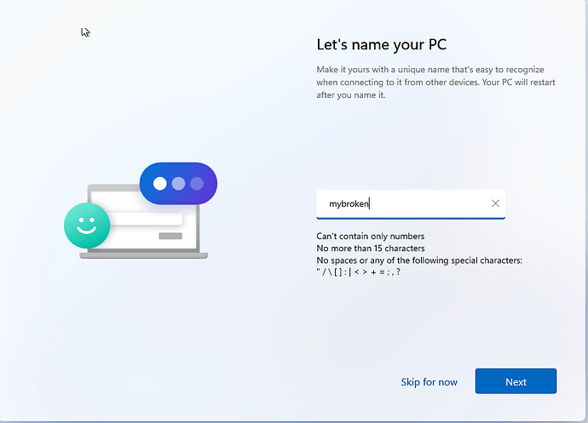This screenshot has height=423, width=588.
Task: Click the description paragraph under the heading
Action: [430, 82]
